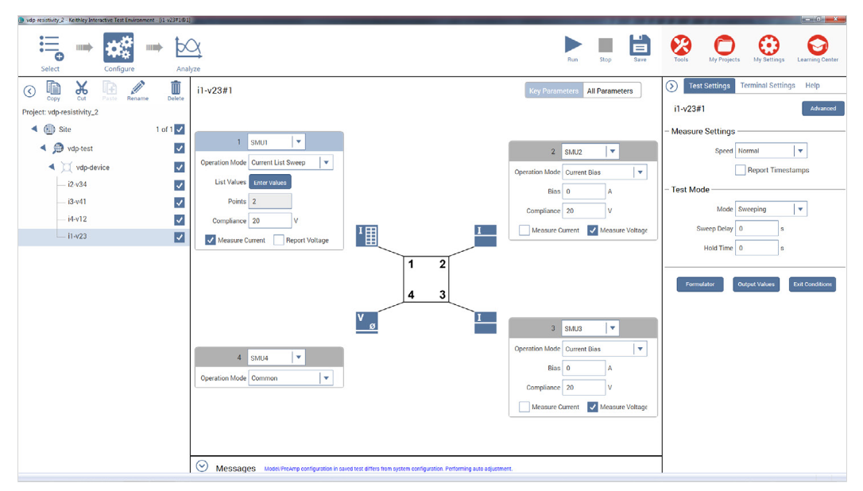Select the All Parameters tab
The width and height of the screenshot is (863, 491).
(x=610, y=91)
